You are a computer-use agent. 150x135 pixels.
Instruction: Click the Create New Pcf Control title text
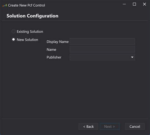pos(27,5)
